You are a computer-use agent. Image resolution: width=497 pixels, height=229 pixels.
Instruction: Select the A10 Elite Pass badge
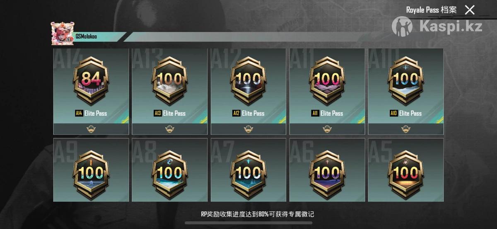406,80
